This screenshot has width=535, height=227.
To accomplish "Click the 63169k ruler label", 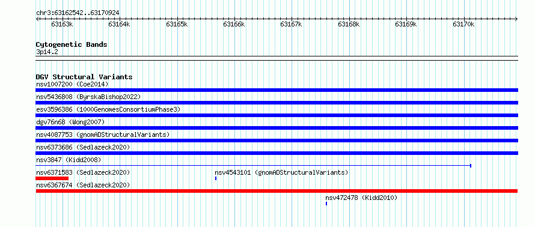I will click(x=406, y=25).
